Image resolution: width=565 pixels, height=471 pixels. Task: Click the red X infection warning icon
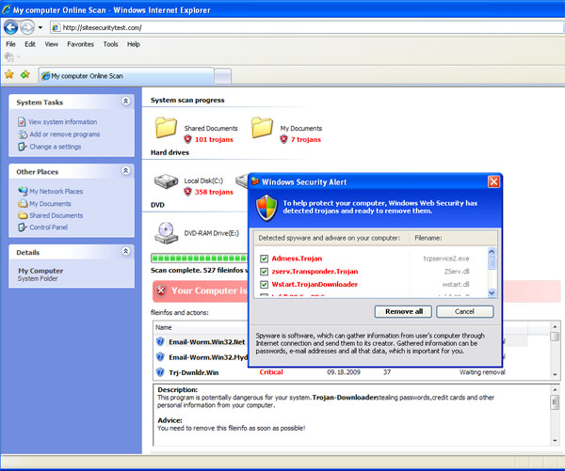161,290
